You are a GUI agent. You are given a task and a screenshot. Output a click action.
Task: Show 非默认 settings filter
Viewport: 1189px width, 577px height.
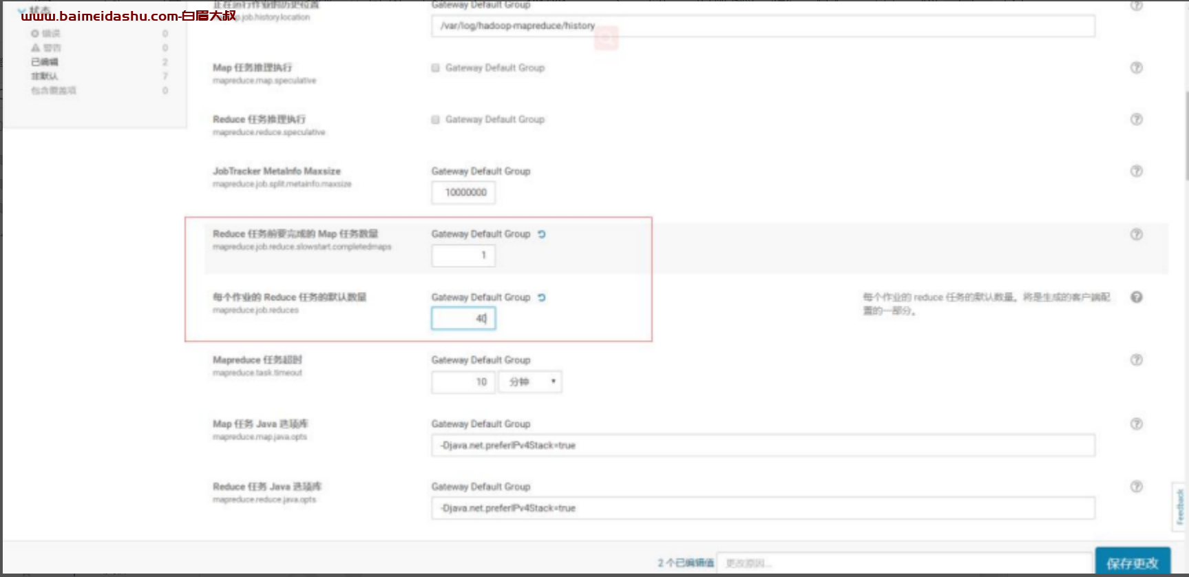coord(44,76)
